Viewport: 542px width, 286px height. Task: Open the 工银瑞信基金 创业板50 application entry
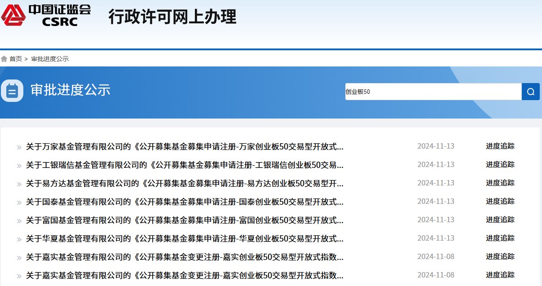(185, 165)
